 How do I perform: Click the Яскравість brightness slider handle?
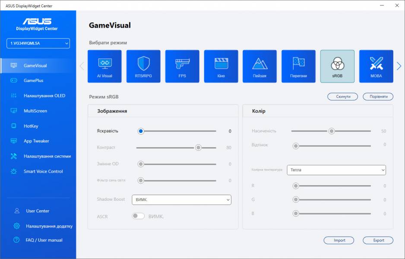pyautogui.click(x=141, y=131)
